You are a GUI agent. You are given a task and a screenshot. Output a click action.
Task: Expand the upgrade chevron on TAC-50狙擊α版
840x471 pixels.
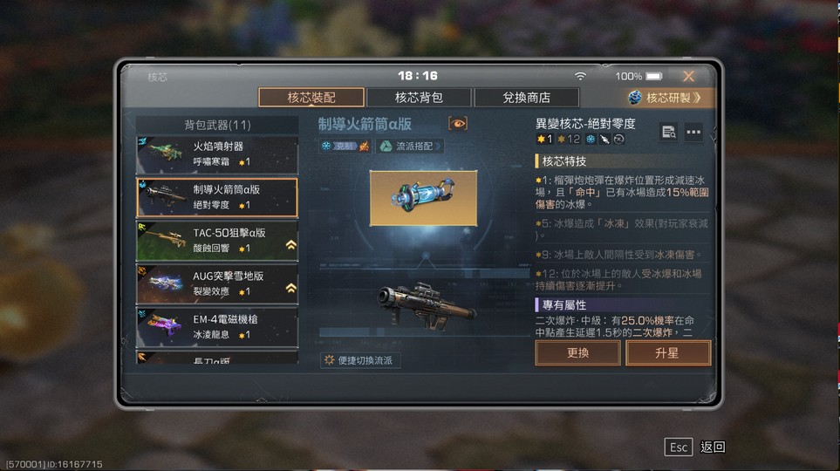[290, 245]
